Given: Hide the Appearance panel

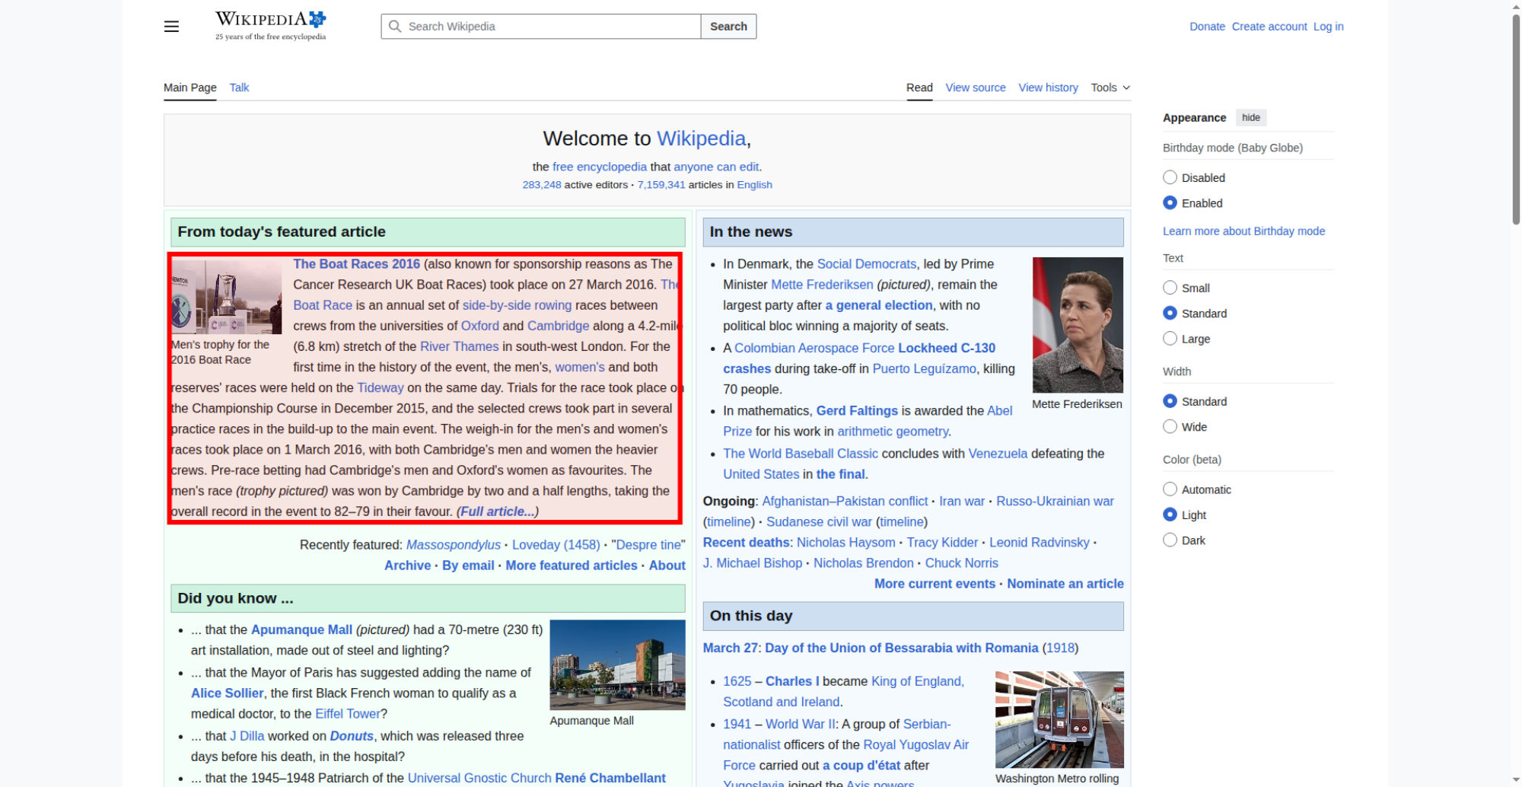Looking at the screenshot, I should (x=1250, y=117).
